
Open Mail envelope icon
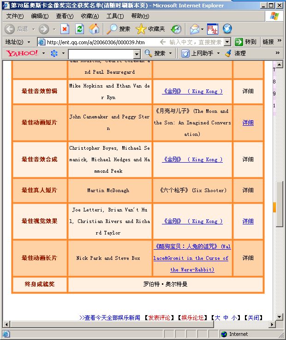[194, 29]
